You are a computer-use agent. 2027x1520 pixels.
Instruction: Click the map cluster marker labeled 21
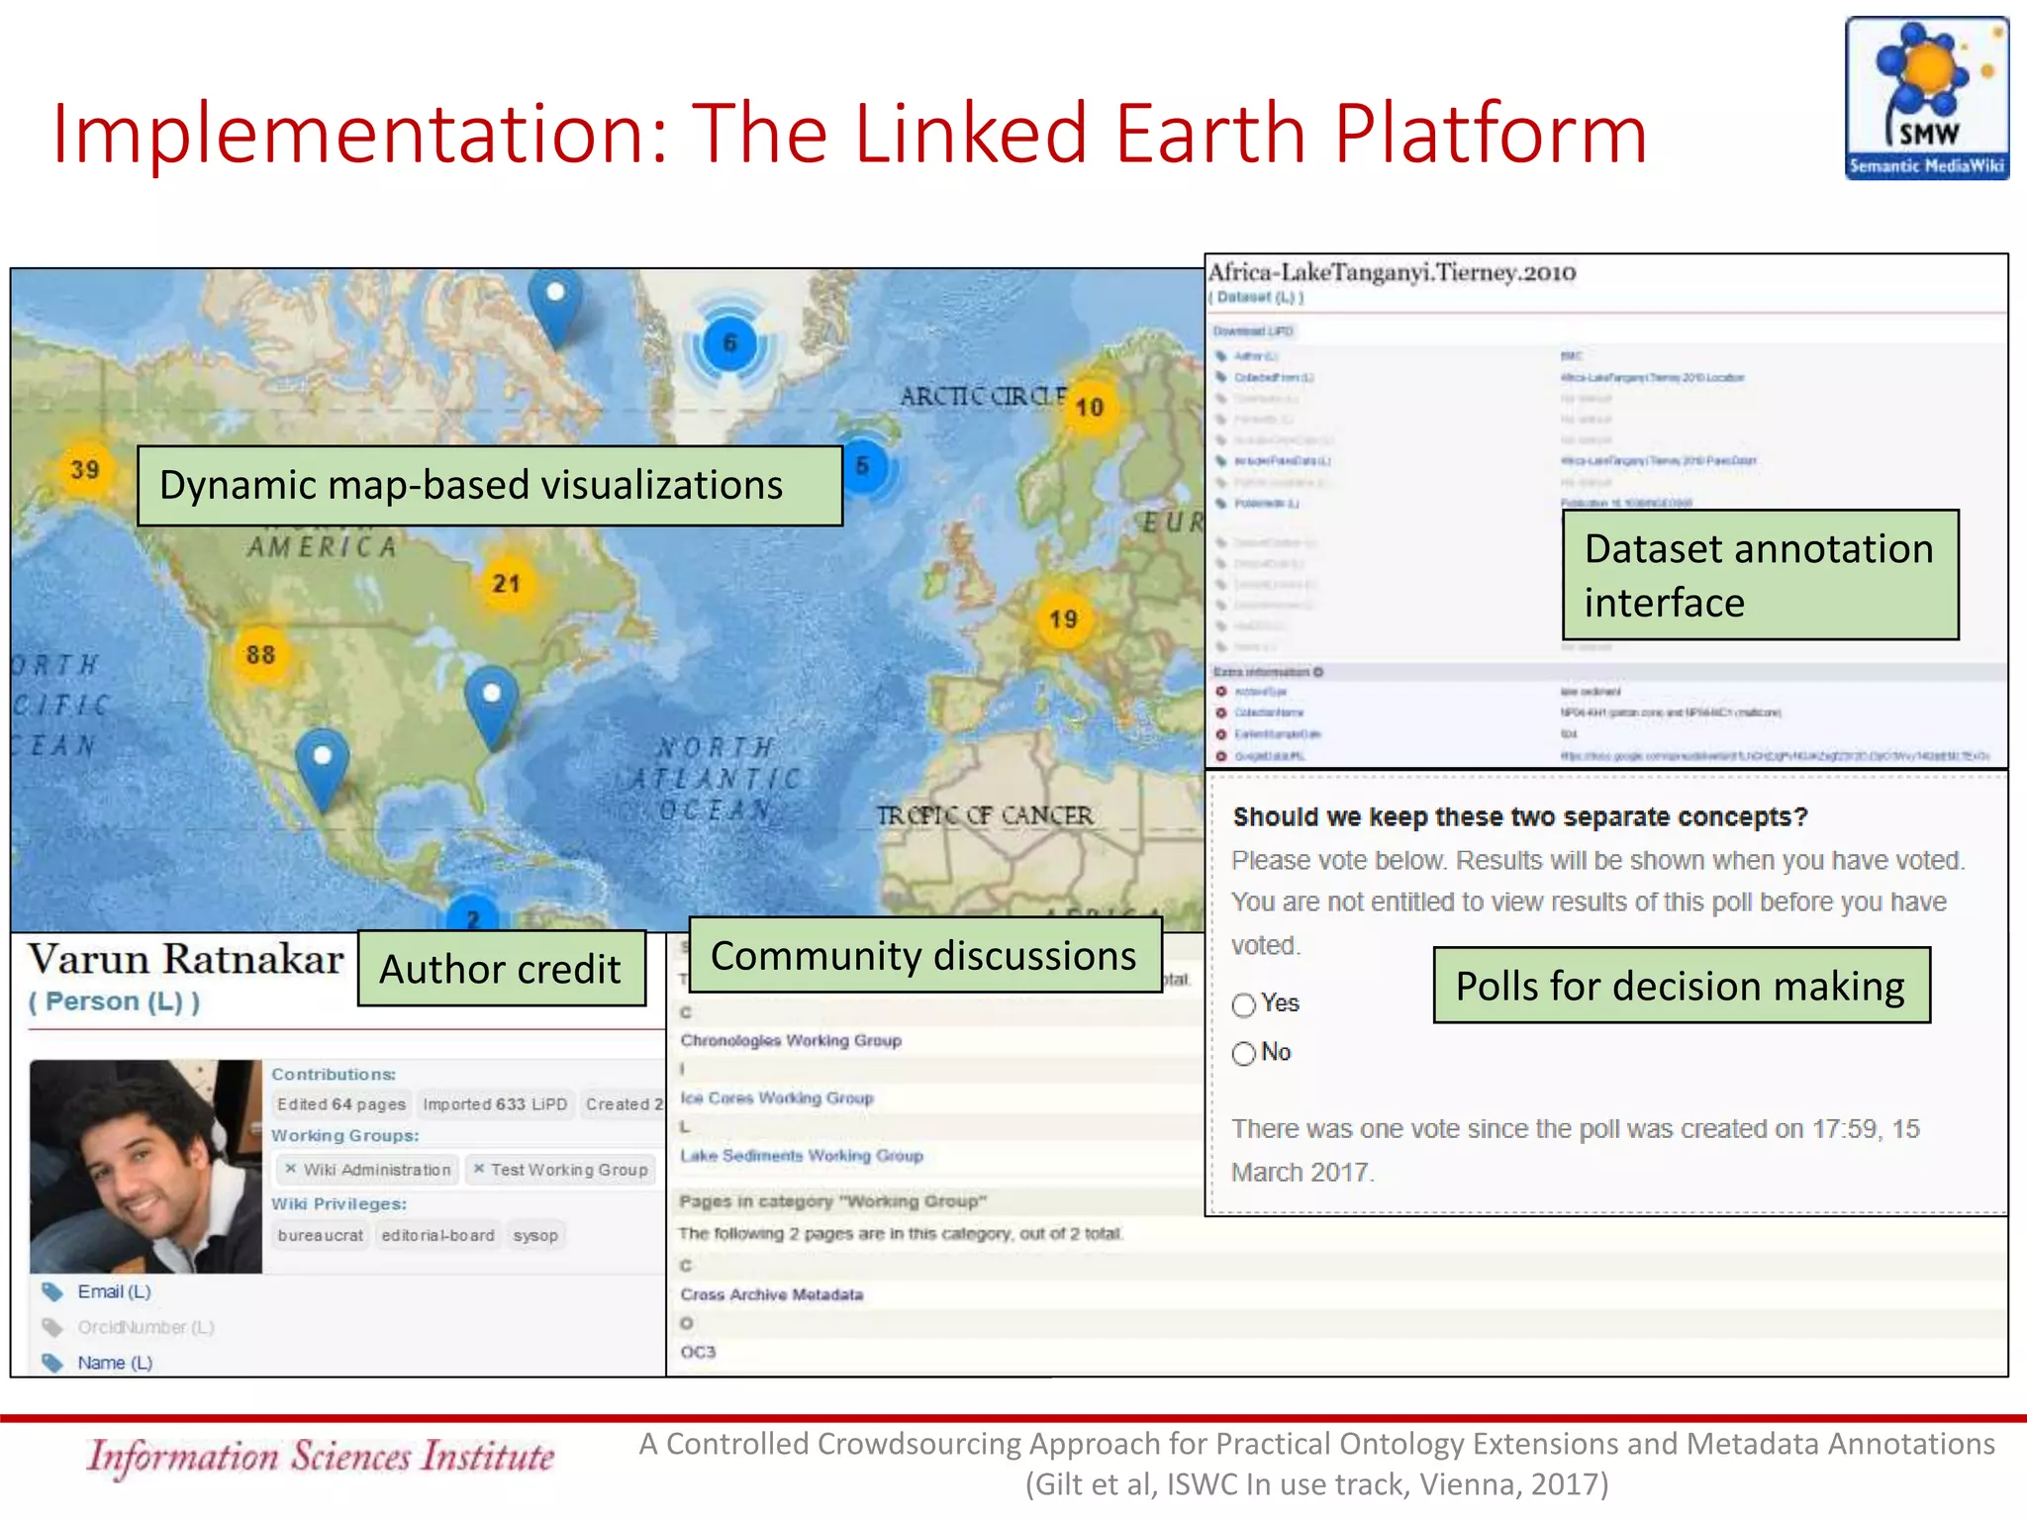click(507, 583)
